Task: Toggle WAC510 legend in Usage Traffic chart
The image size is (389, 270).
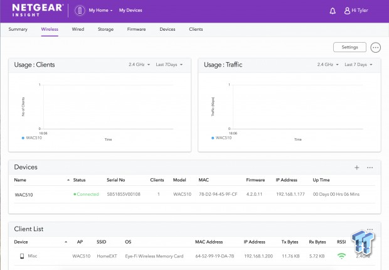Action: pyautogui.click(x=221, y=138)
